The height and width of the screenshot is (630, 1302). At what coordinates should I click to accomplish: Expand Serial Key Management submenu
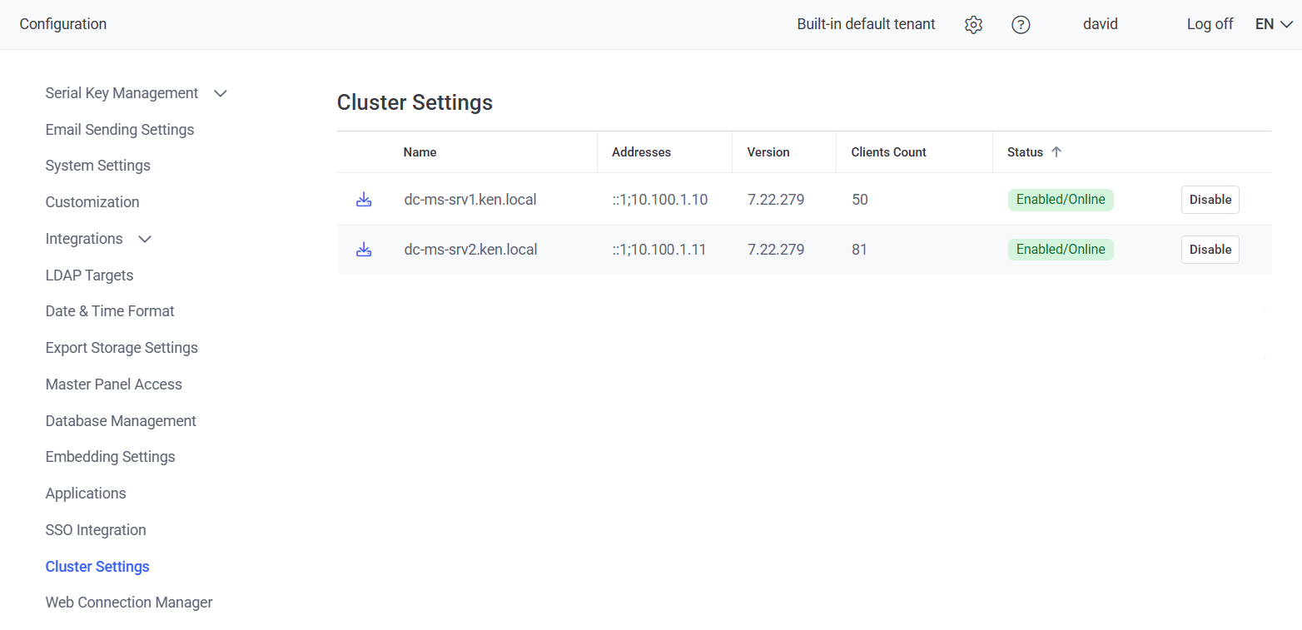[x=221, y=93]
